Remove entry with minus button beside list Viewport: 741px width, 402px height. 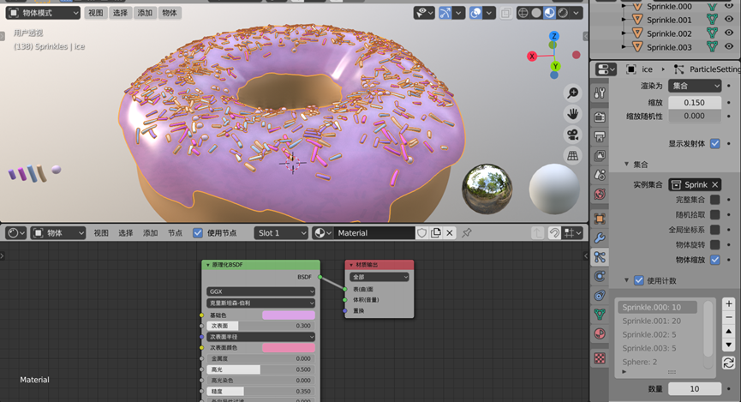click(x=729, y=317)
